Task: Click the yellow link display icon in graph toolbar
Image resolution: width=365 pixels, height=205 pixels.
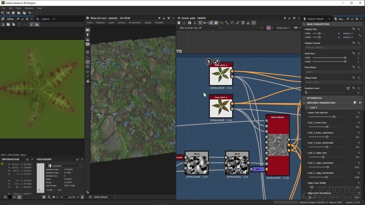Action: [x=221, y=23]
